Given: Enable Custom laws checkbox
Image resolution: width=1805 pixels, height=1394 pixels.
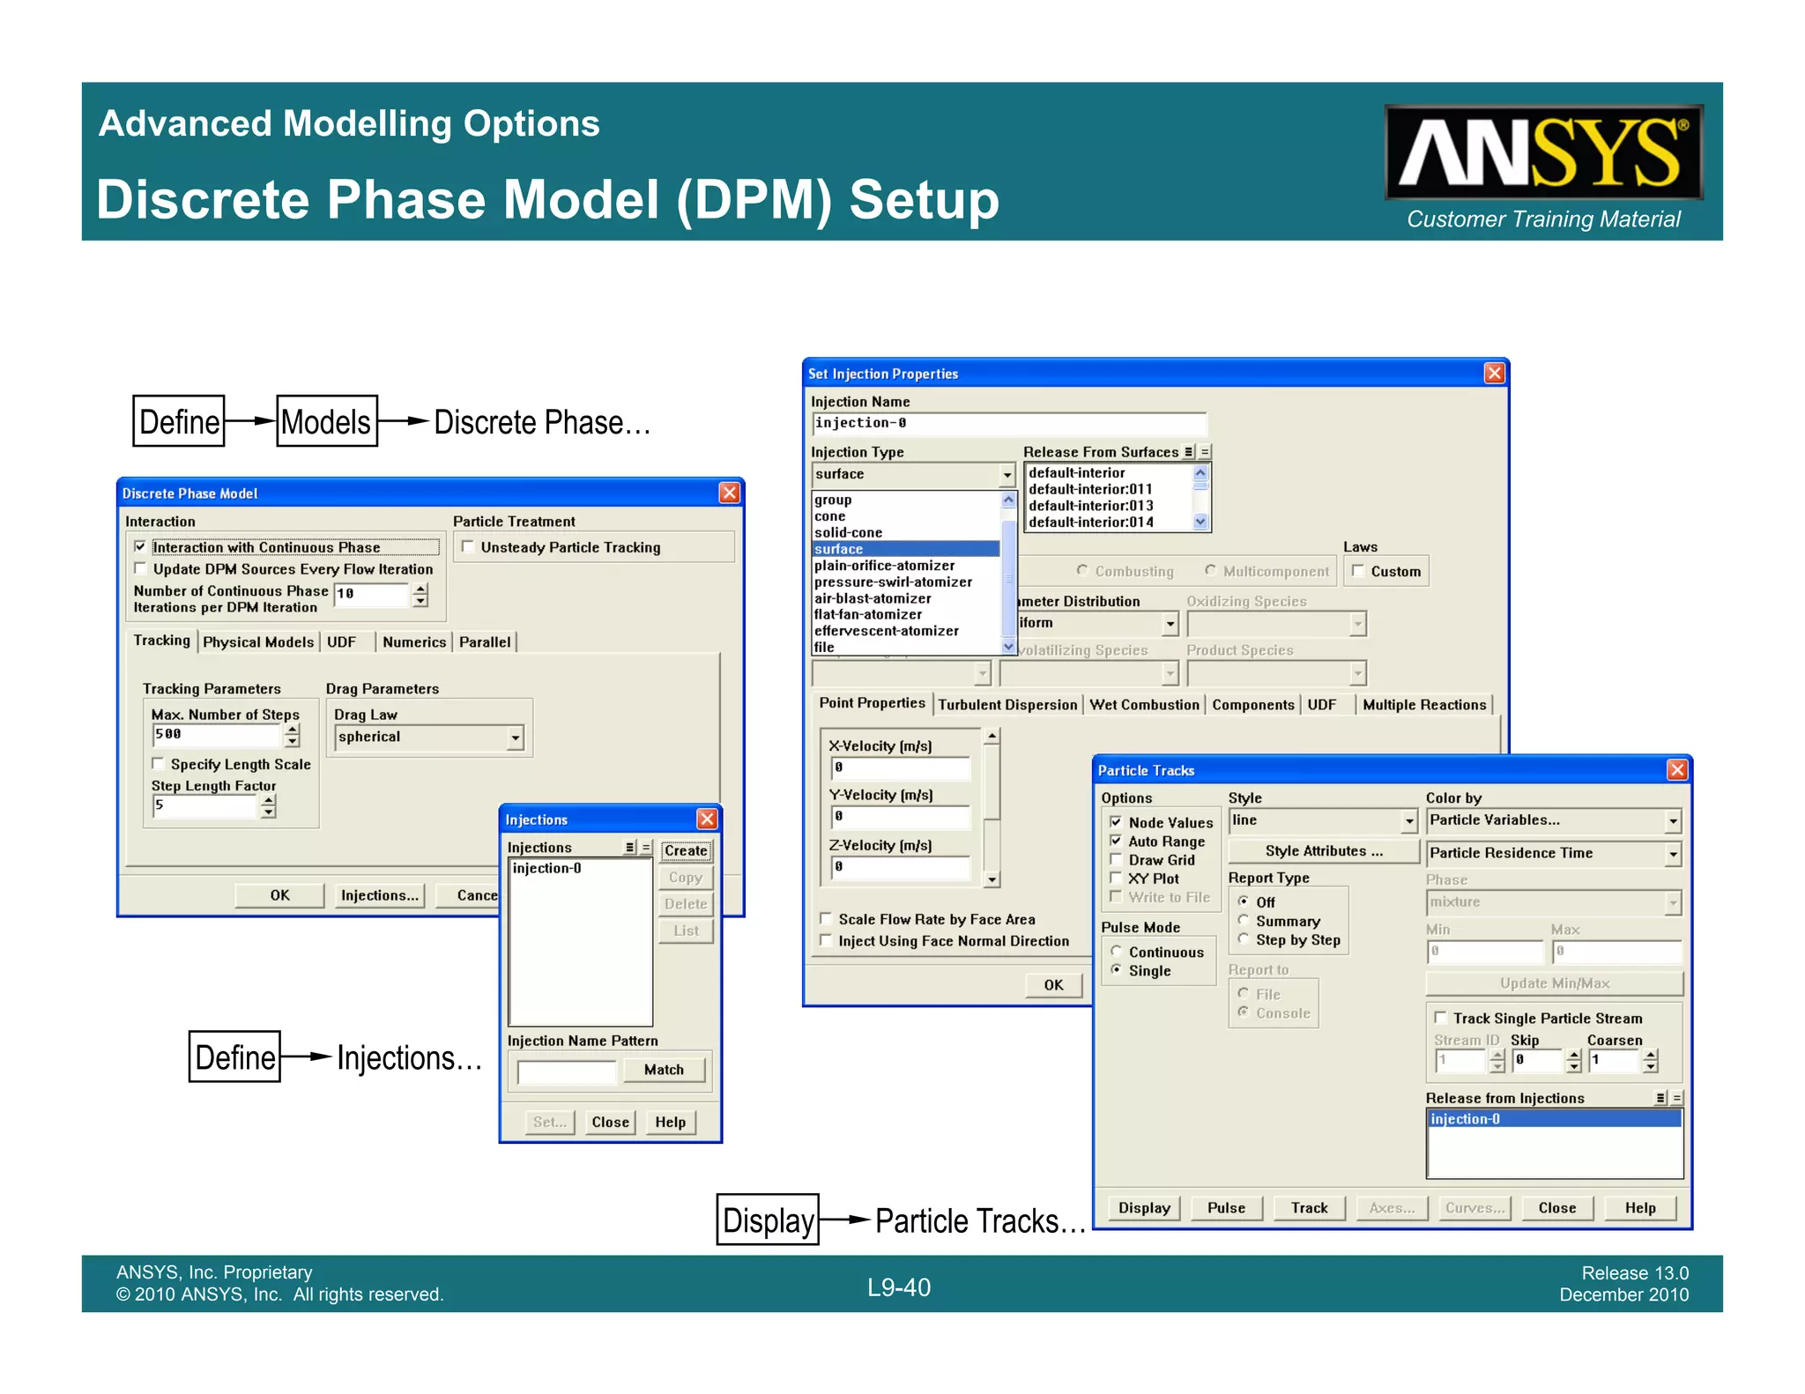Looking at the screenshot, I should point(1358,570).
